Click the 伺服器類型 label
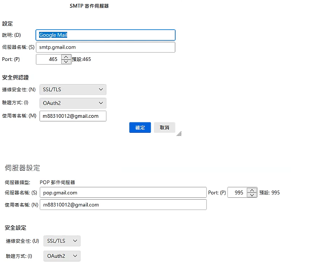 coord(18,182)
